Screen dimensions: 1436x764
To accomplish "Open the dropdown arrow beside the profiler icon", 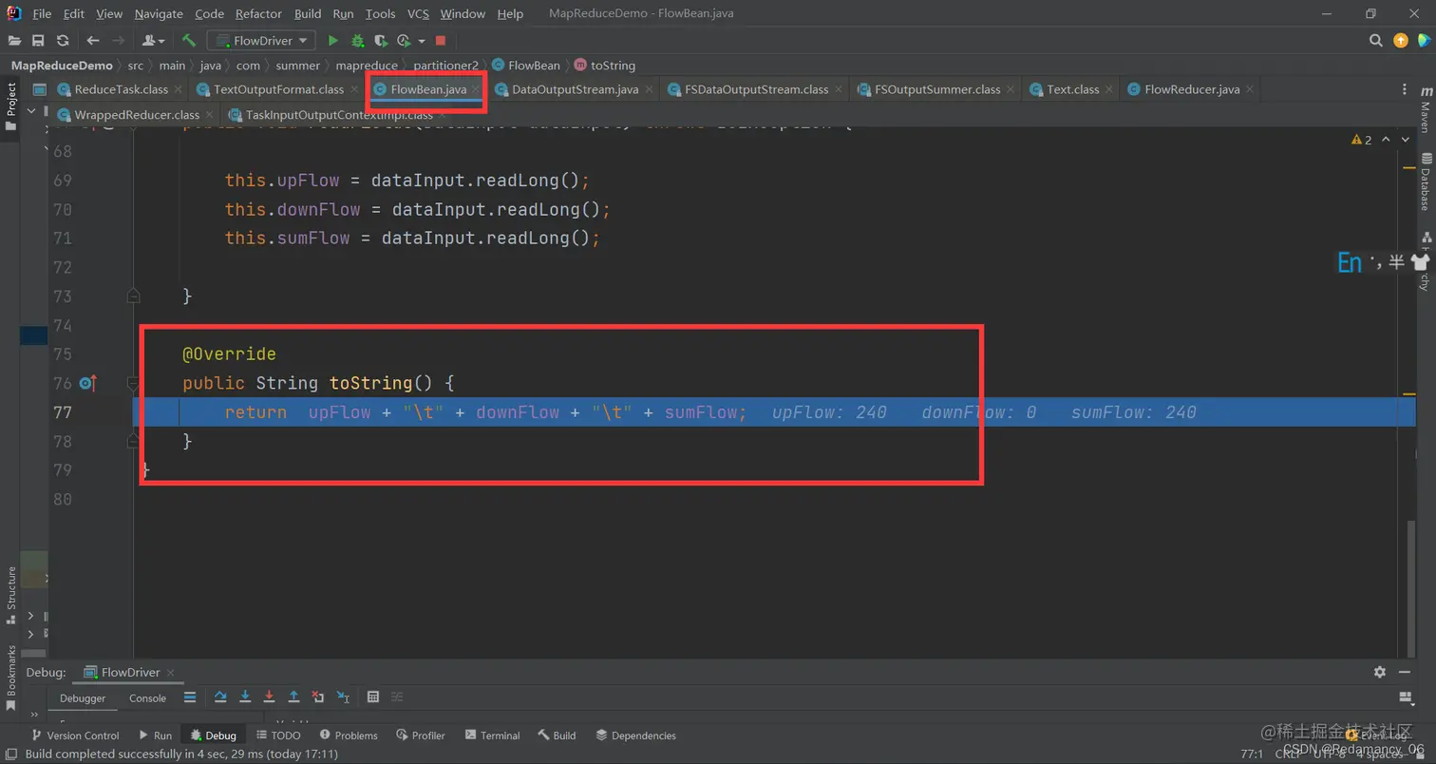I will (x=421, y=41).
